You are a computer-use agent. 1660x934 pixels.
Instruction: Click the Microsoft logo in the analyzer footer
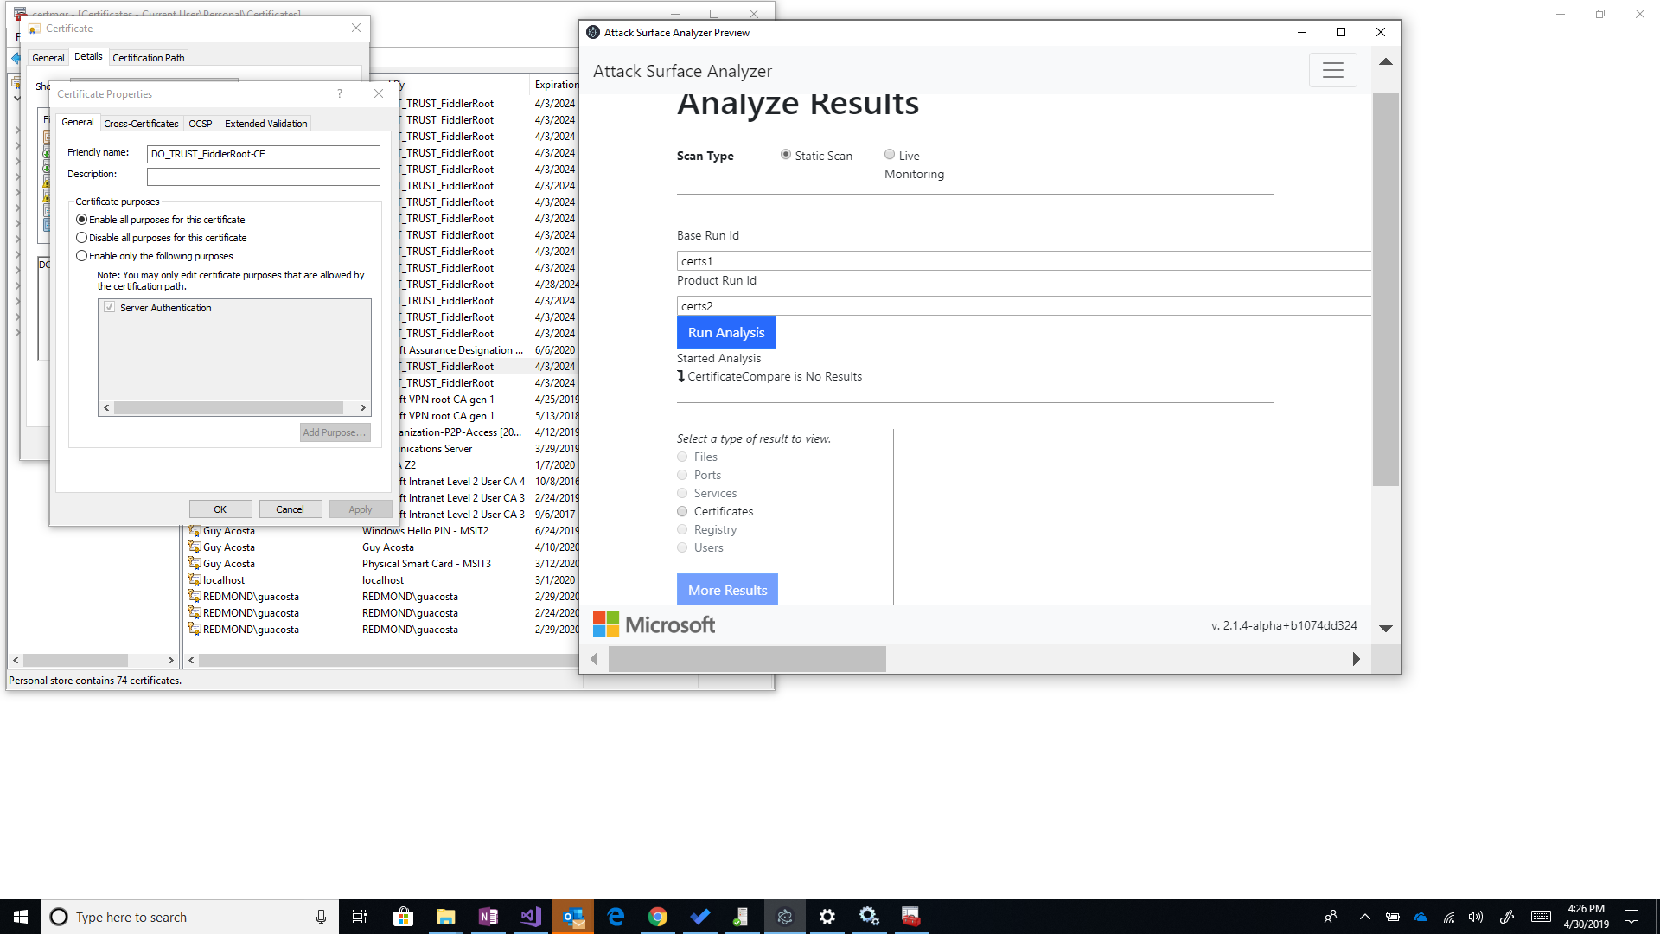pos(654,624)
